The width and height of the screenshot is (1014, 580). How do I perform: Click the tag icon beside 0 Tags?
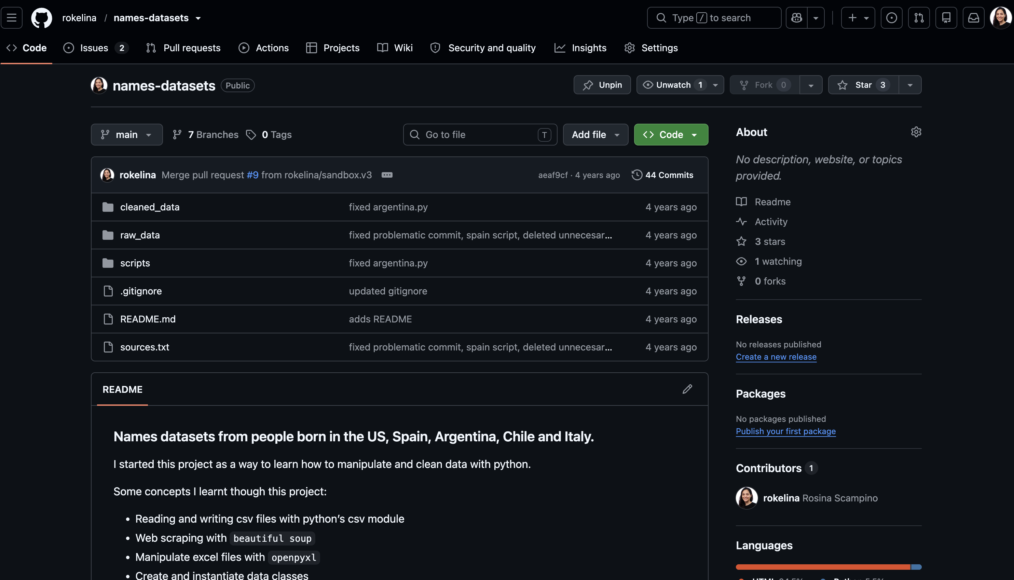point(251,135)
